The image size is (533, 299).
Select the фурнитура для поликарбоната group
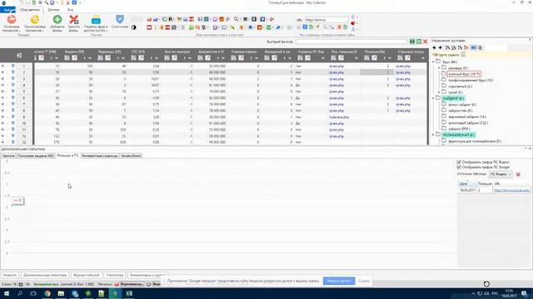click(475, 141)
